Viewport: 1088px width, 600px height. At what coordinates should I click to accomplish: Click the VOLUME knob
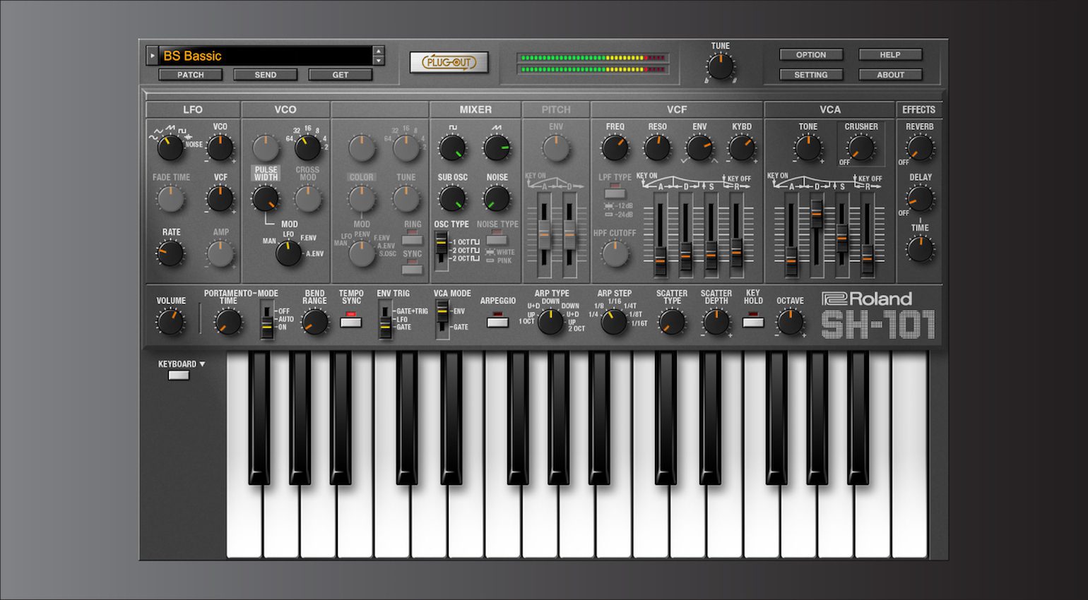[x=170, y=322]
